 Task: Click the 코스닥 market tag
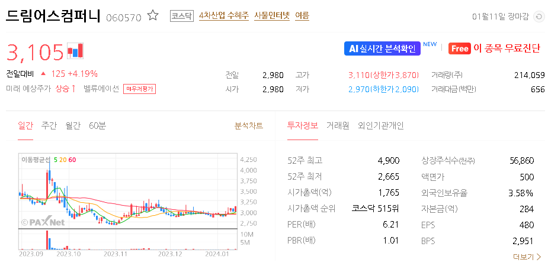pos(182,16)
